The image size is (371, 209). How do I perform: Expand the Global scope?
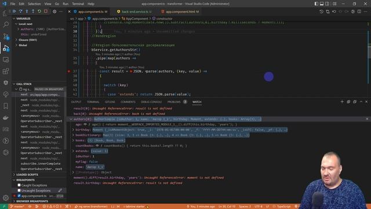pyautogui.click(x=16, y=45)
